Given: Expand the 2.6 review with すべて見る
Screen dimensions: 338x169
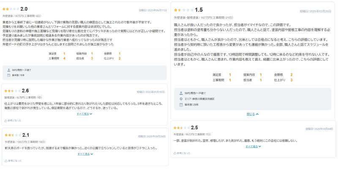Looking at the screenshot, I should [84, 114].
